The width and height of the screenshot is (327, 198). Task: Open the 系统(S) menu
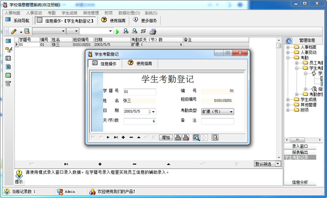(x=151, y=13)
